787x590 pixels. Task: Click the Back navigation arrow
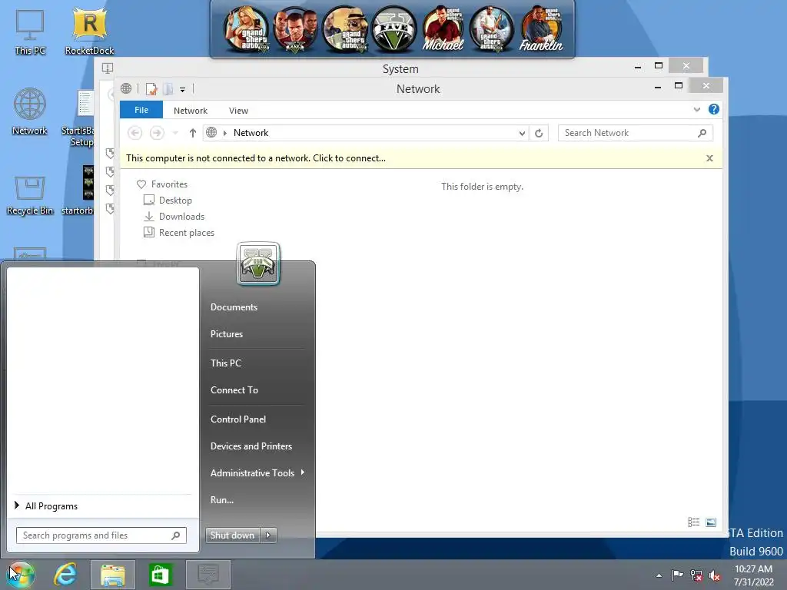[134, 133]
